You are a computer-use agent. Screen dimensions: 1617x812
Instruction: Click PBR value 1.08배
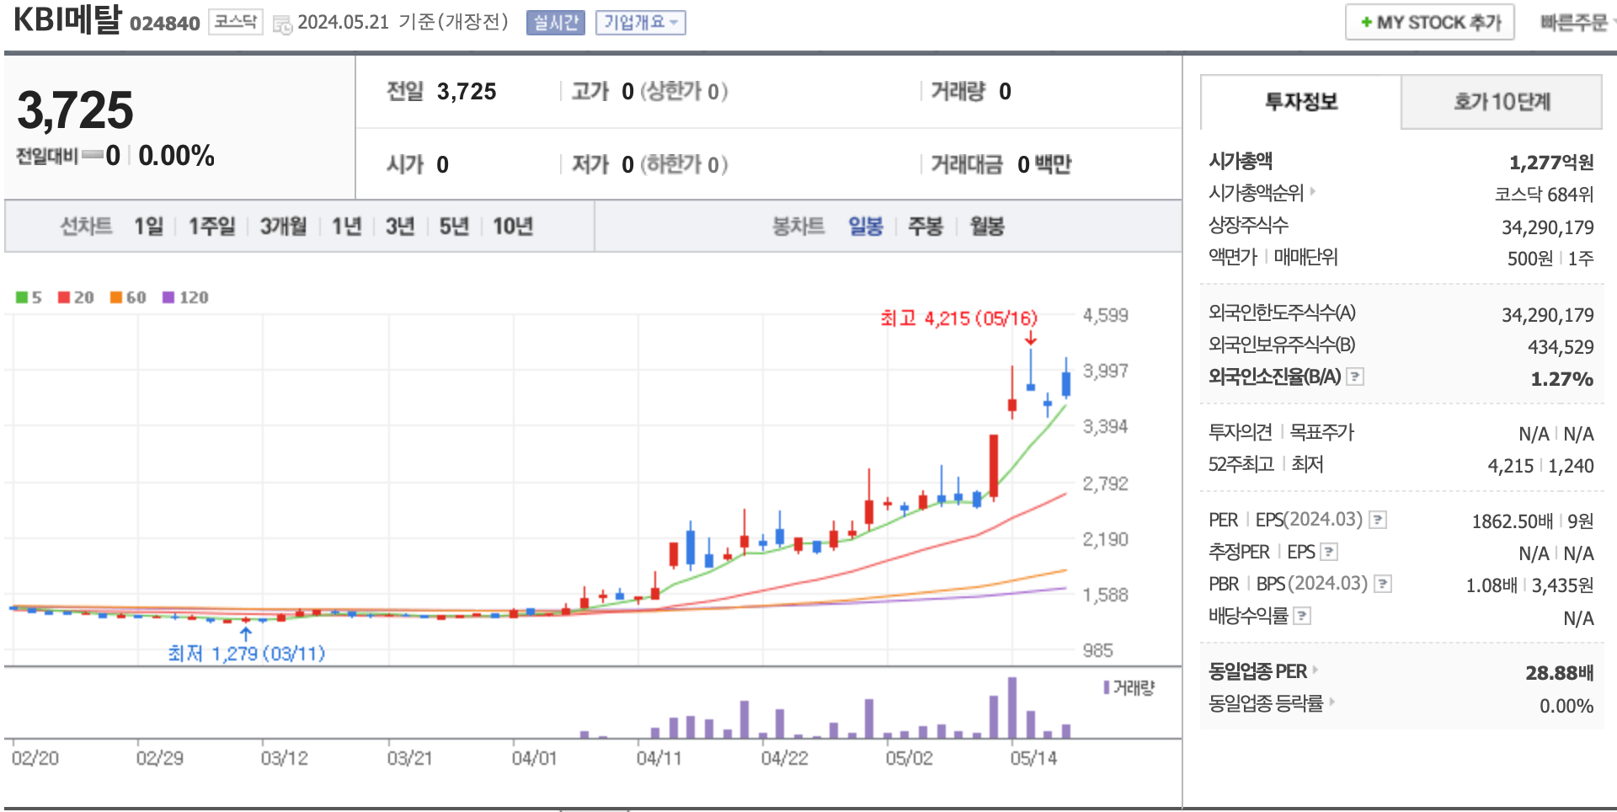[1492, 585]
